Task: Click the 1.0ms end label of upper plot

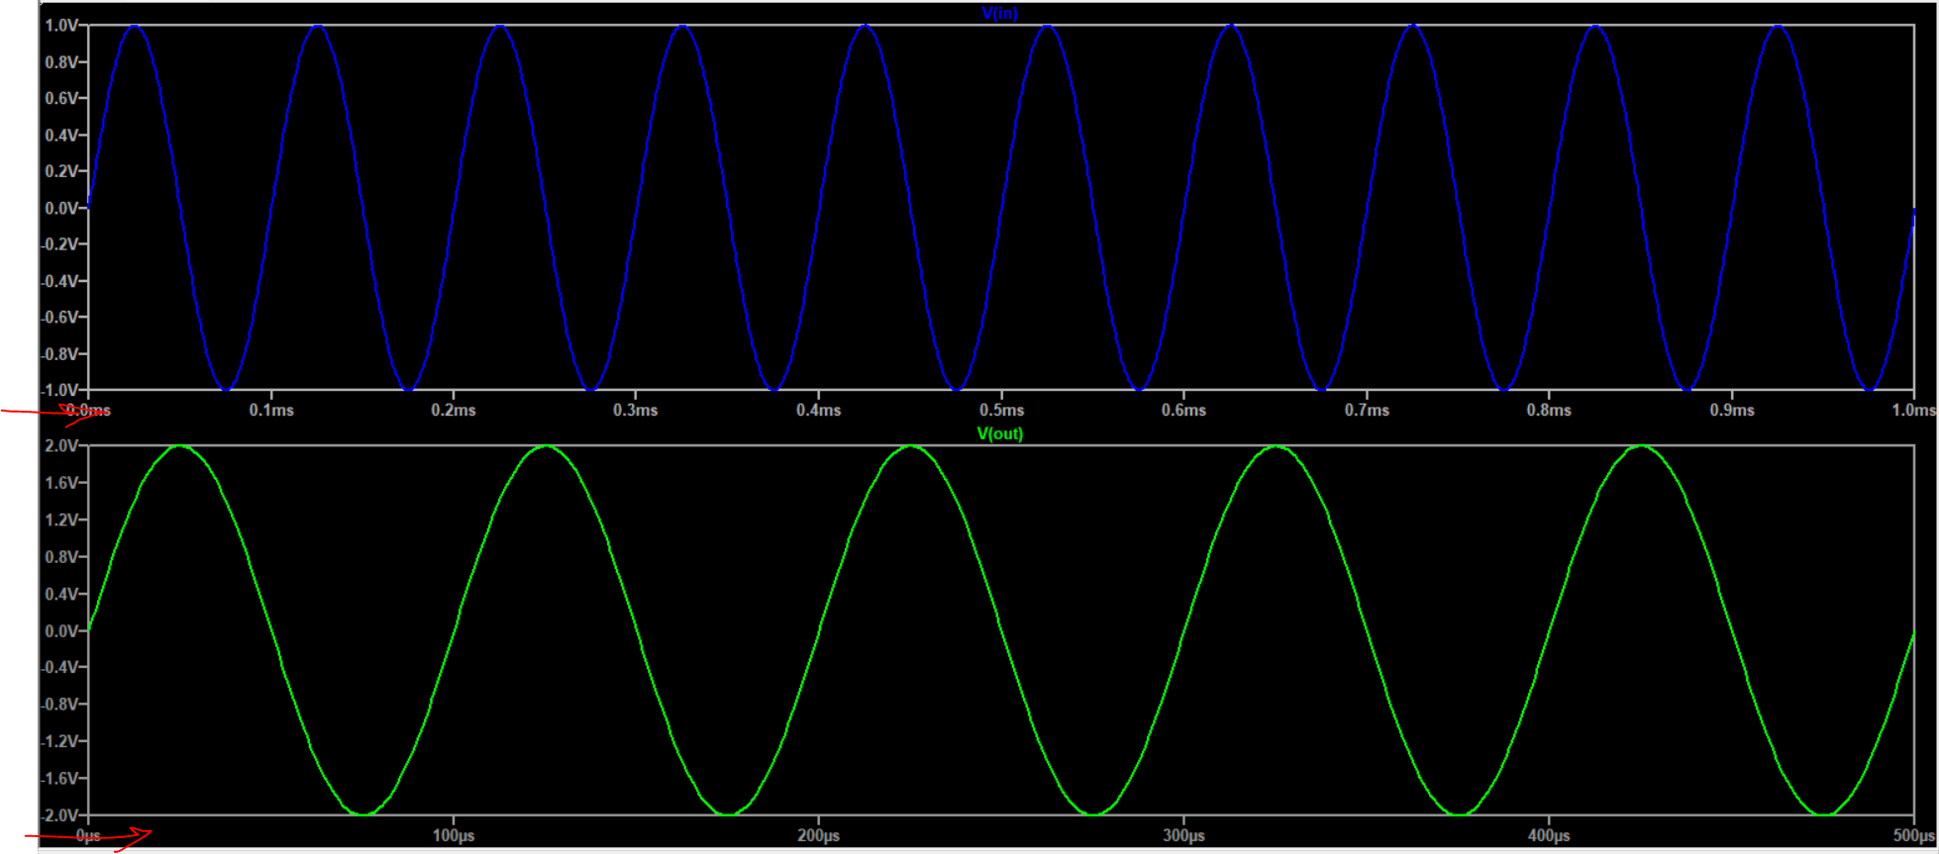Action: [1913, 410]
